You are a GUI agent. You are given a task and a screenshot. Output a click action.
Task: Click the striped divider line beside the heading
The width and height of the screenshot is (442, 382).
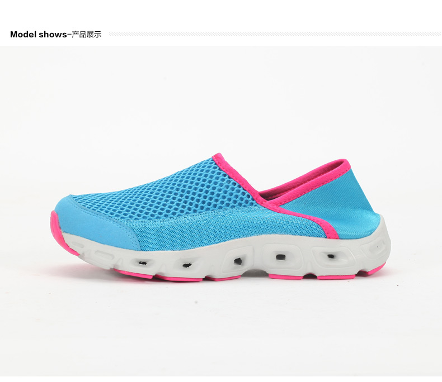275,34
